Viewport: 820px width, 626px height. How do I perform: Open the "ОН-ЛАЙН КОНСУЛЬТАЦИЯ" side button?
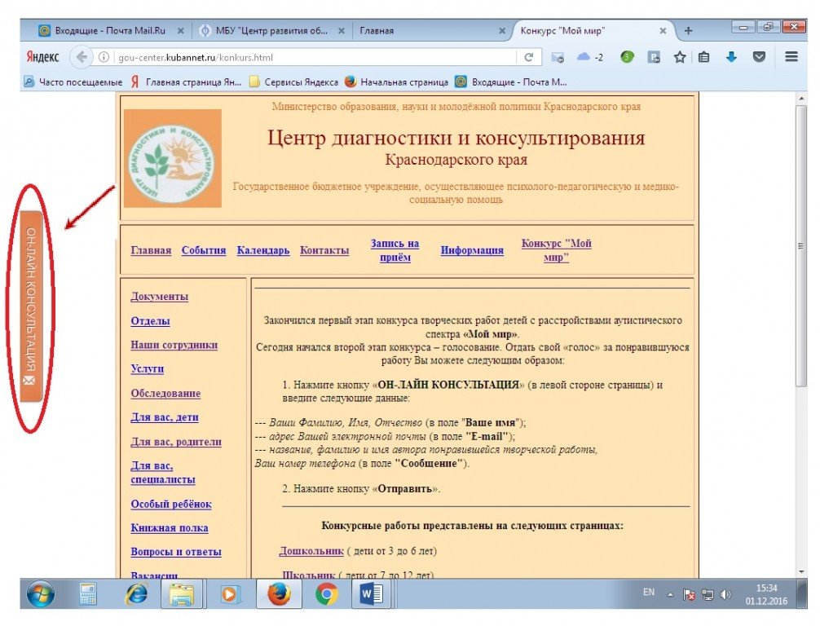30,306
